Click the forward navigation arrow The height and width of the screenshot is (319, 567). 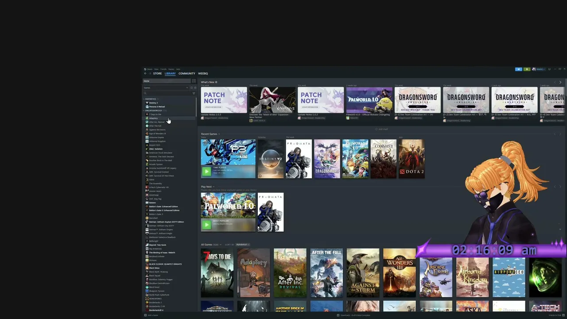click(150, 74)
